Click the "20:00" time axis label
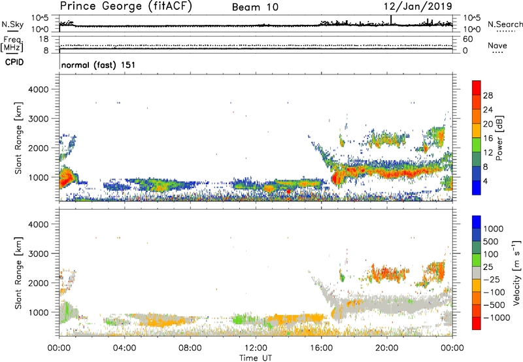Screen dimensions: 523x362 (386, 348)
